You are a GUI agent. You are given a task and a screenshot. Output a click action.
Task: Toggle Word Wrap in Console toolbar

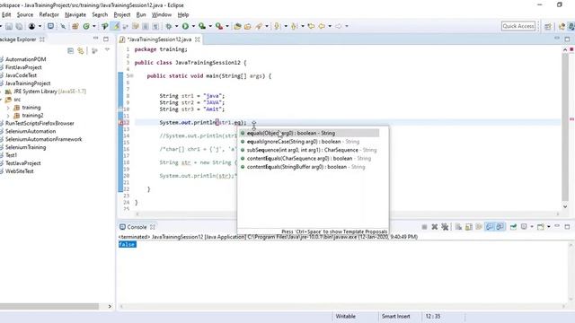tap(479, 227)
